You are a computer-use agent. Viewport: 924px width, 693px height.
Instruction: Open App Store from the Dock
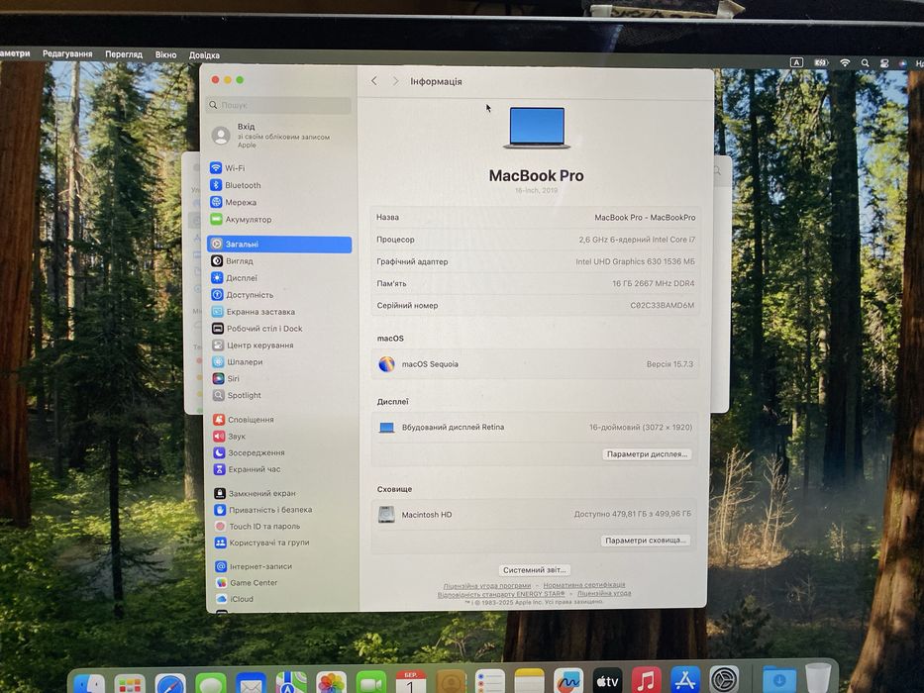click(684, 680)
